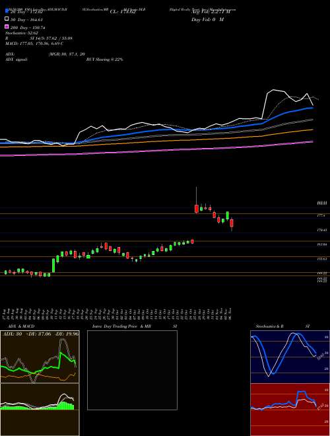330x436 pixels.
Task: Click the 'Avg Vol: 2.271 M' text
Action: click(x=211, y=12)
